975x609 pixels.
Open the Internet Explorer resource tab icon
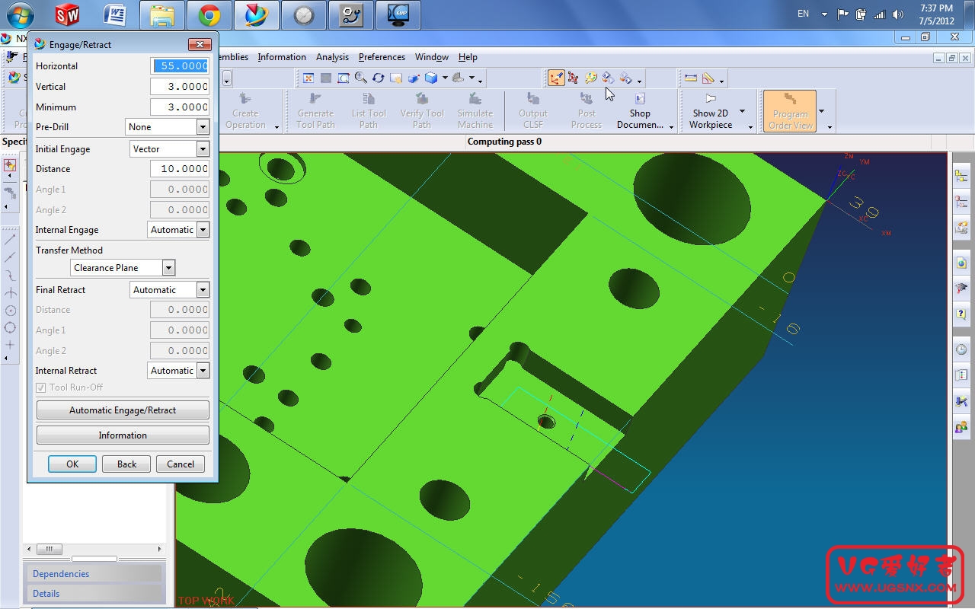(x=961, y=263)
